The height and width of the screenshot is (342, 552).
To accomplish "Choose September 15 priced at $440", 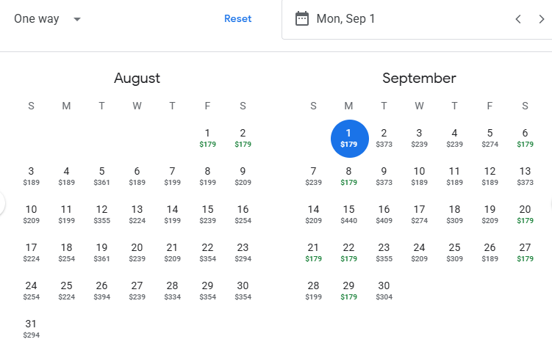I will click(x=348, y=214).
